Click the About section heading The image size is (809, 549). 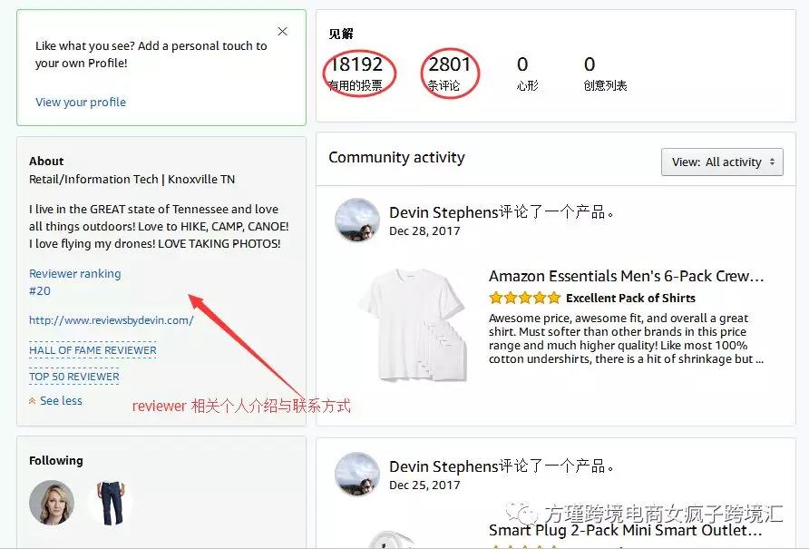point(46,162)
